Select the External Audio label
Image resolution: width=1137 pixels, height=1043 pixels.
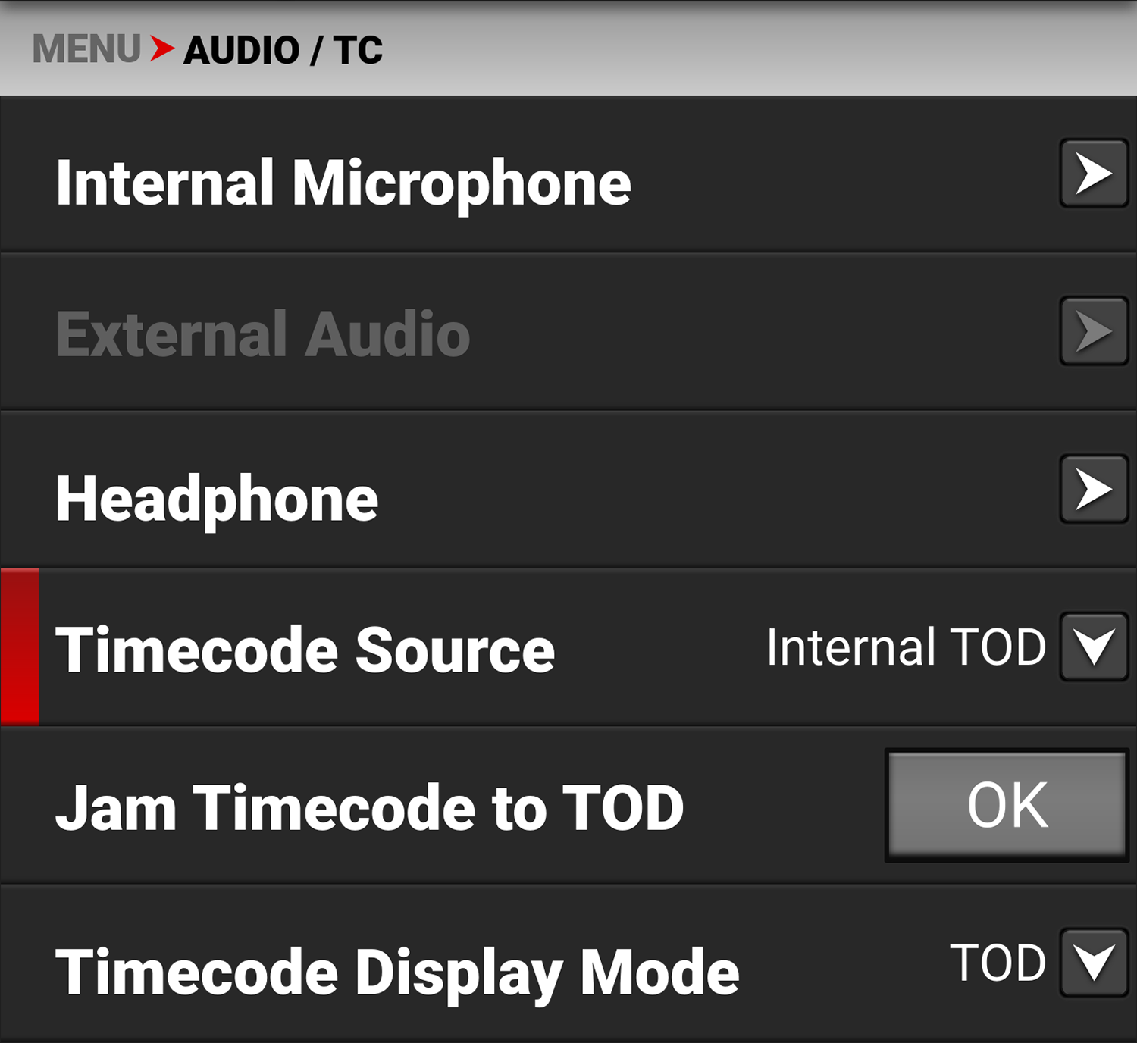point(263,334)
